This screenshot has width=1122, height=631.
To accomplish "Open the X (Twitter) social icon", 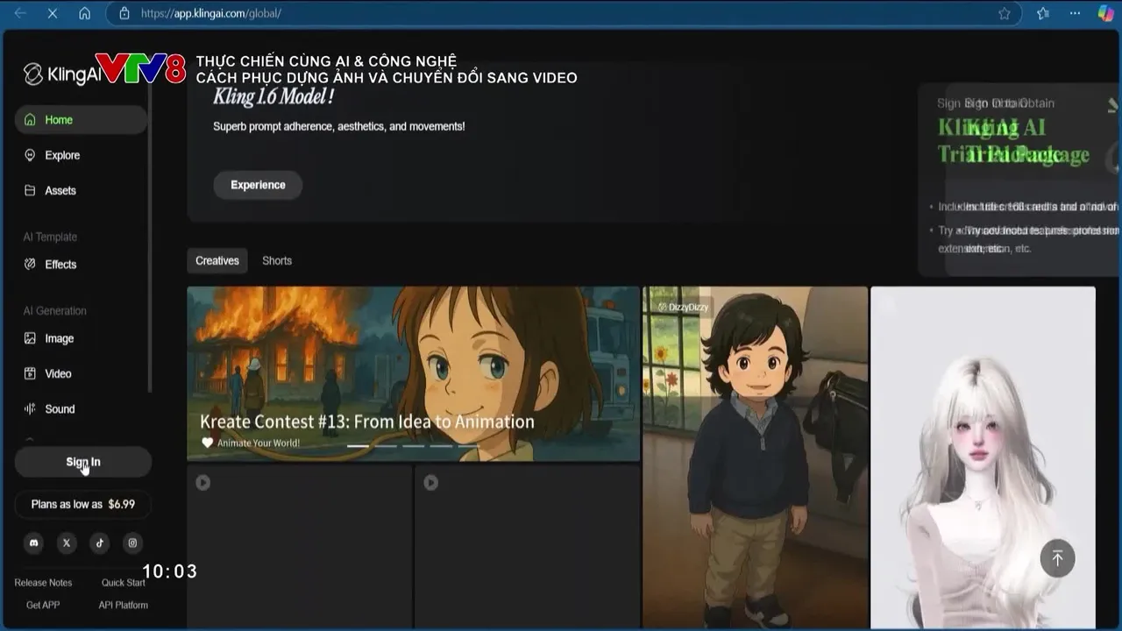I will 67,542.
